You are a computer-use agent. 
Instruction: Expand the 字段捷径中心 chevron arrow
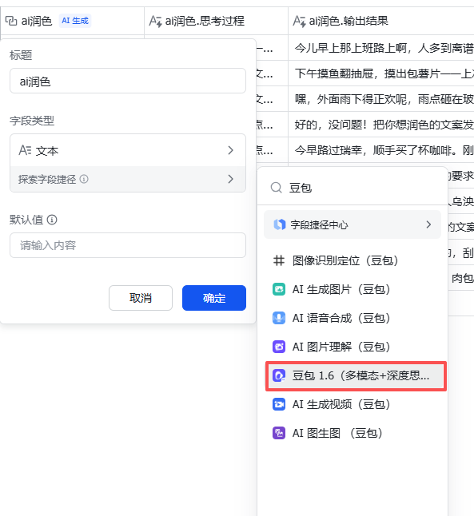[x=428, y=224]
